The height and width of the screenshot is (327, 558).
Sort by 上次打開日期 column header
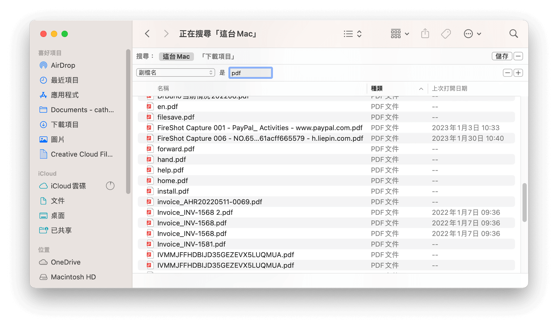[450, 88]
